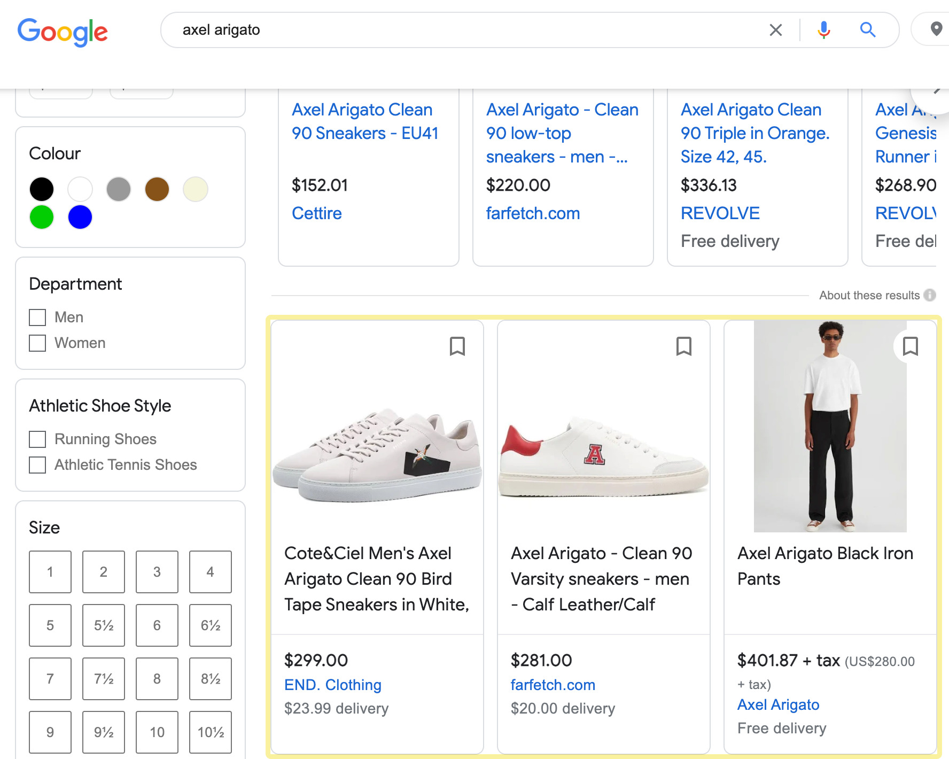949x759 pixels.
Task: Click the info icon beside About these results
Action: 931,295
